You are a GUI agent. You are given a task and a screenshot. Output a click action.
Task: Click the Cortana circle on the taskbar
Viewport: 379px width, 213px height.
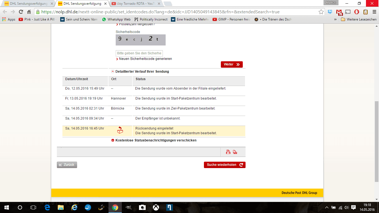[x=20, y=207]
